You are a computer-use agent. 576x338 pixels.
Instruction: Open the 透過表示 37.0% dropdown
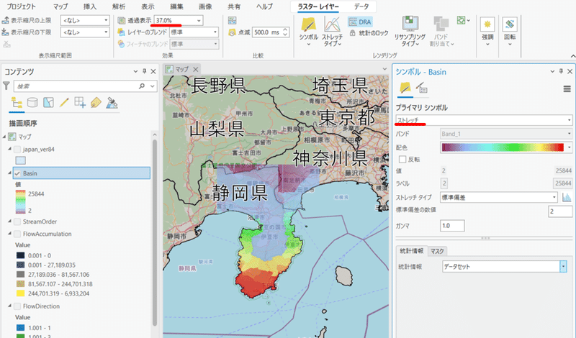[179, 21]
